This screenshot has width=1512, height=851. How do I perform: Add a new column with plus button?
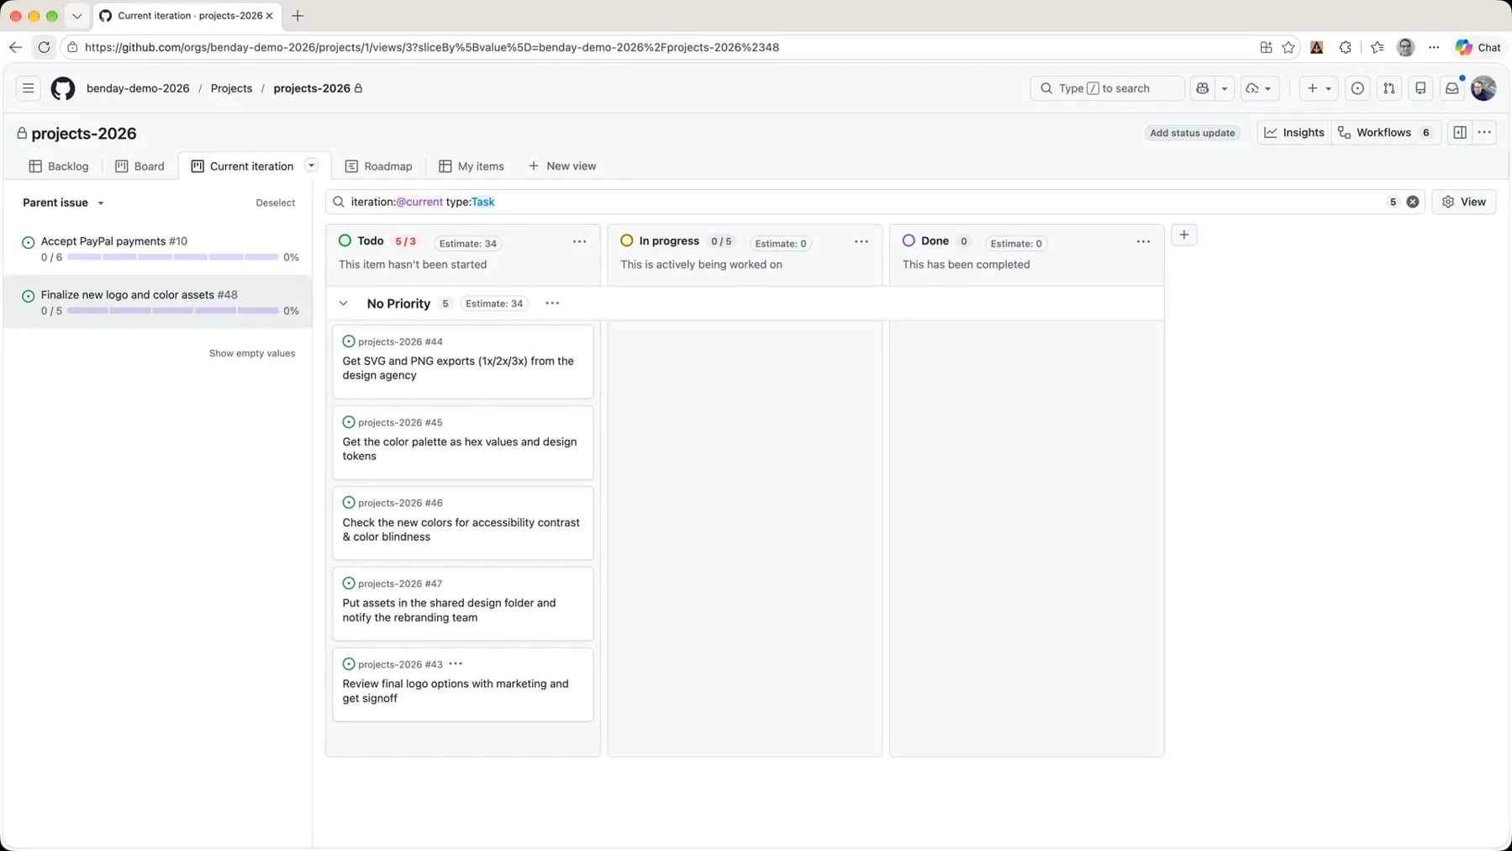coord(1184,235)
